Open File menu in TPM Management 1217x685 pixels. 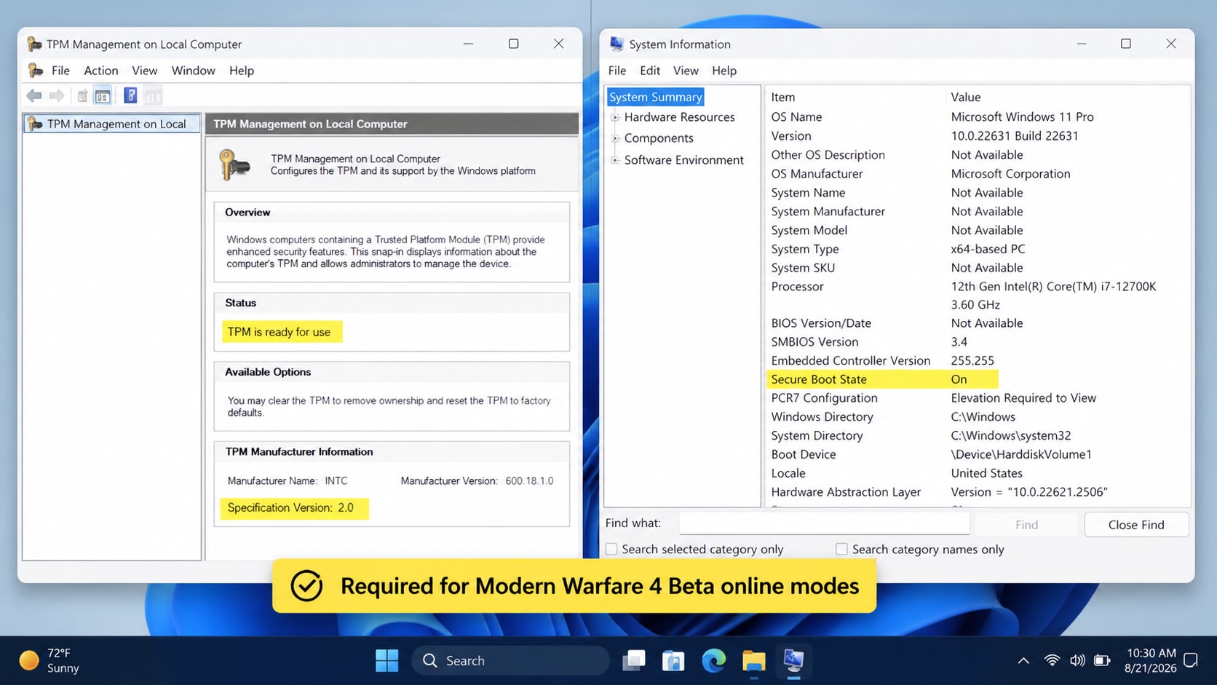pyautogui.click(x=60, y=71)
